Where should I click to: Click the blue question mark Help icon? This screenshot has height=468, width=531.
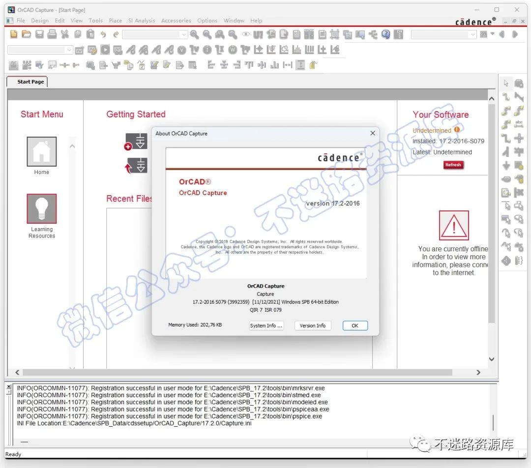(386, 34)
